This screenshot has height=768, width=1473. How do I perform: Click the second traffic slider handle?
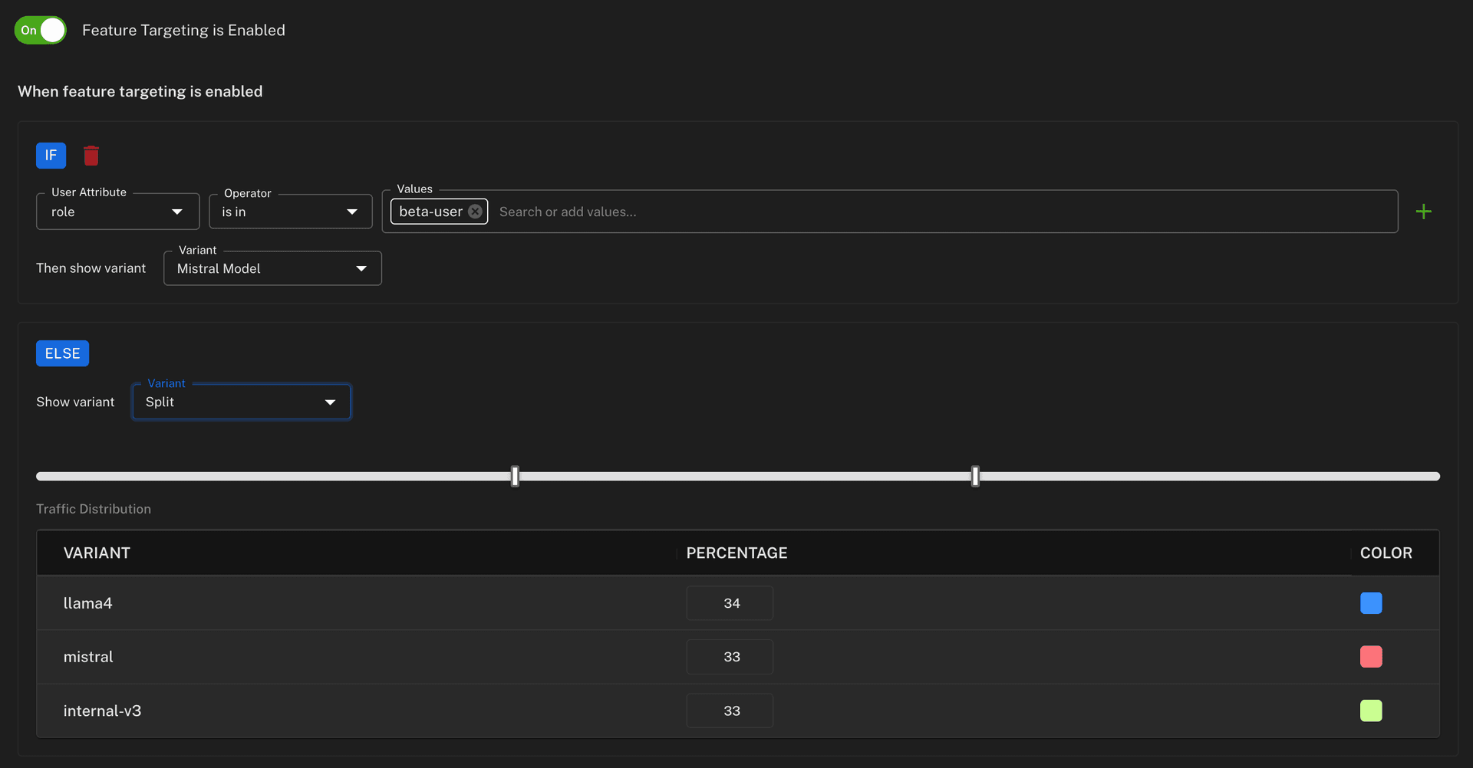(975, 476)
